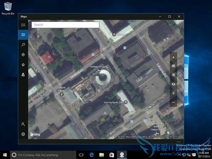
Task: Open the Search magnifier in sidebar
Action: [23, 45]
